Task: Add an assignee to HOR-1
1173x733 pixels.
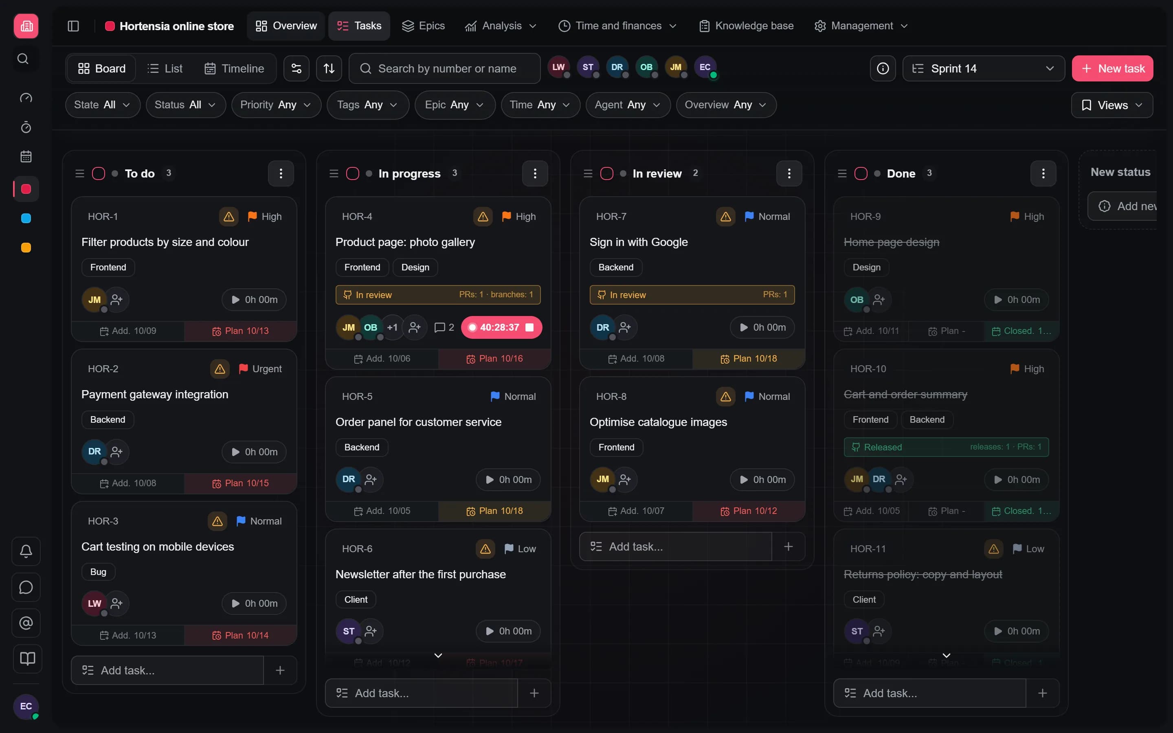Action: [x=116, y=300]
